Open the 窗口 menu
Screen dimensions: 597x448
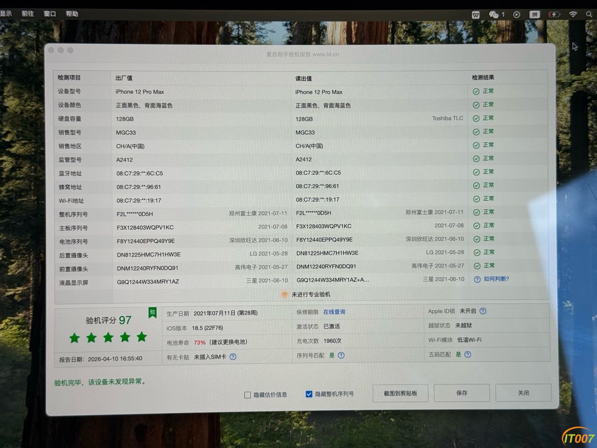[50, 14]
